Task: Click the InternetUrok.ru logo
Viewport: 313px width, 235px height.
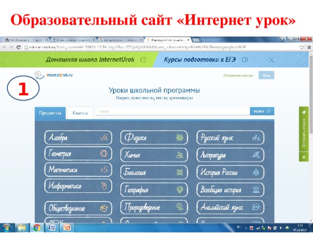Action: (x=53, y=75)
